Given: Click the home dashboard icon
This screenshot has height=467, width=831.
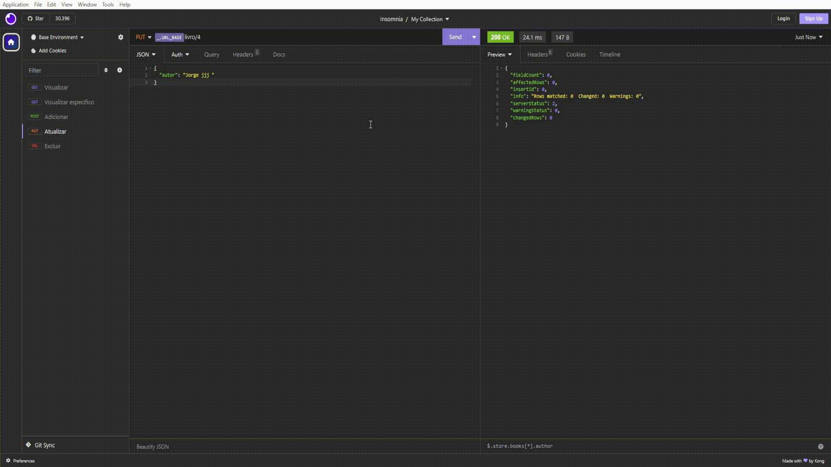Looking at the screenshot, I should pos(11,42).
